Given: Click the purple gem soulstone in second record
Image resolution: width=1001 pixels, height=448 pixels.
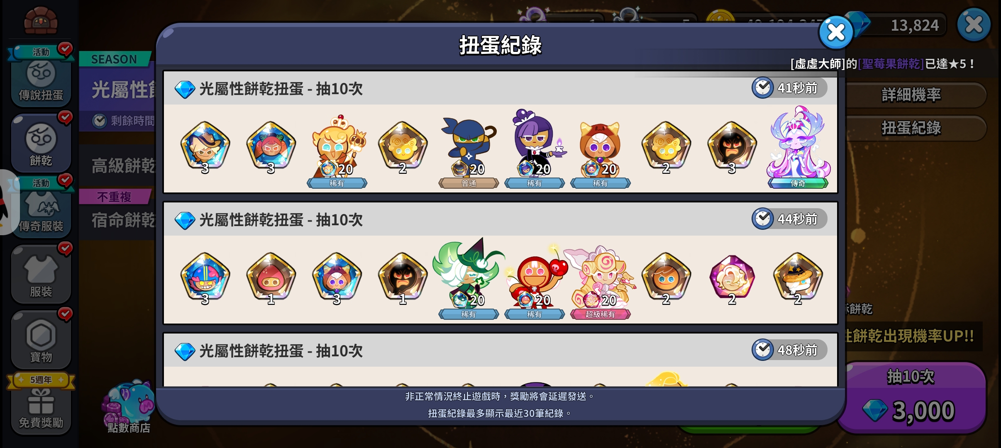Looking at the screenshot, I should (x=732, y=279).
